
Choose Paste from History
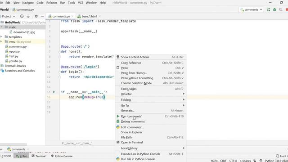(x=151, y=73)
